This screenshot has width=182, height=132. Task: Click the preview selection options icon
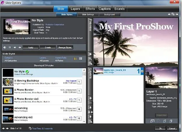pyautogui.click(x=90, y=63)
